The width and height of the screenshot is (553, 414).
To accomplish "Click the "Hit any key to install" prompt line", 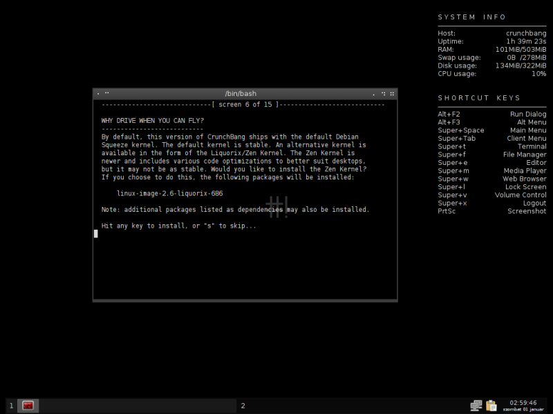I will [179, 226].
